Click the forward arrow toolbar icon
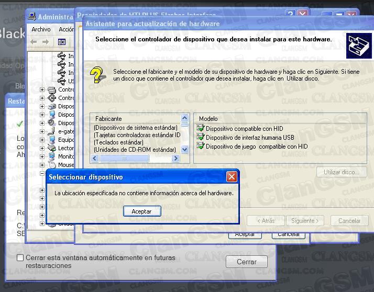The width and height of the screenshot is (374, 292). 46,42
